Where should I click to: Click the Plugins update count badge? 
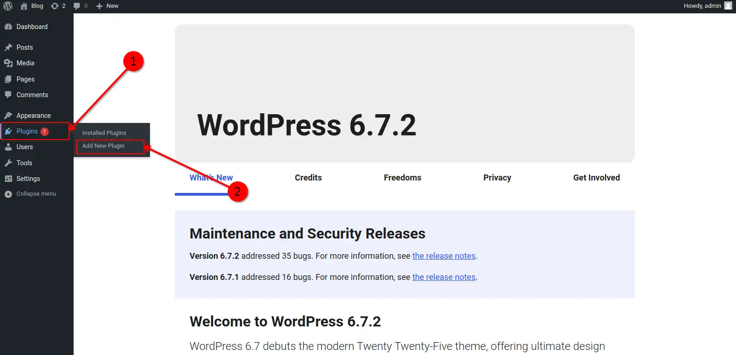point(45,131)
